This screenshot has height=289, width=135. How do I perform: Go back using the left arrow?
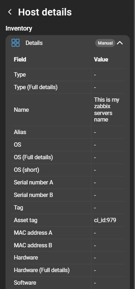pyautogui.click(x=10, y=12)
